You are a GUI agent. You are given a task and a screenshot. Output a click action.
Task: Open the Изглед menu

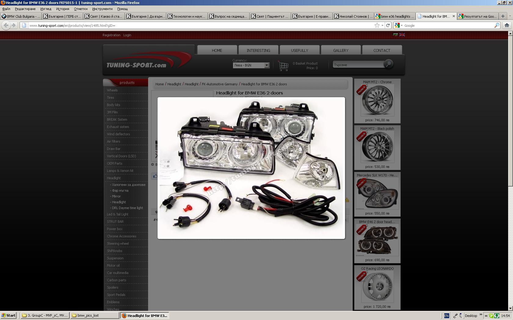tap(46, 9)
